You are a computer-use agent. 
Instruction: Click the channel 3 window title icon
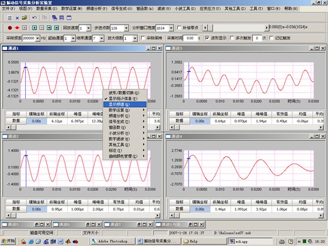tap(168, 49)
